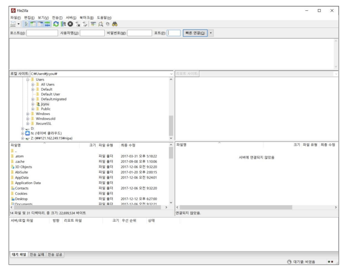This screenshot has width=355, height=272.
Task: Select the Windows folder in tree
Action: point(43,114)
